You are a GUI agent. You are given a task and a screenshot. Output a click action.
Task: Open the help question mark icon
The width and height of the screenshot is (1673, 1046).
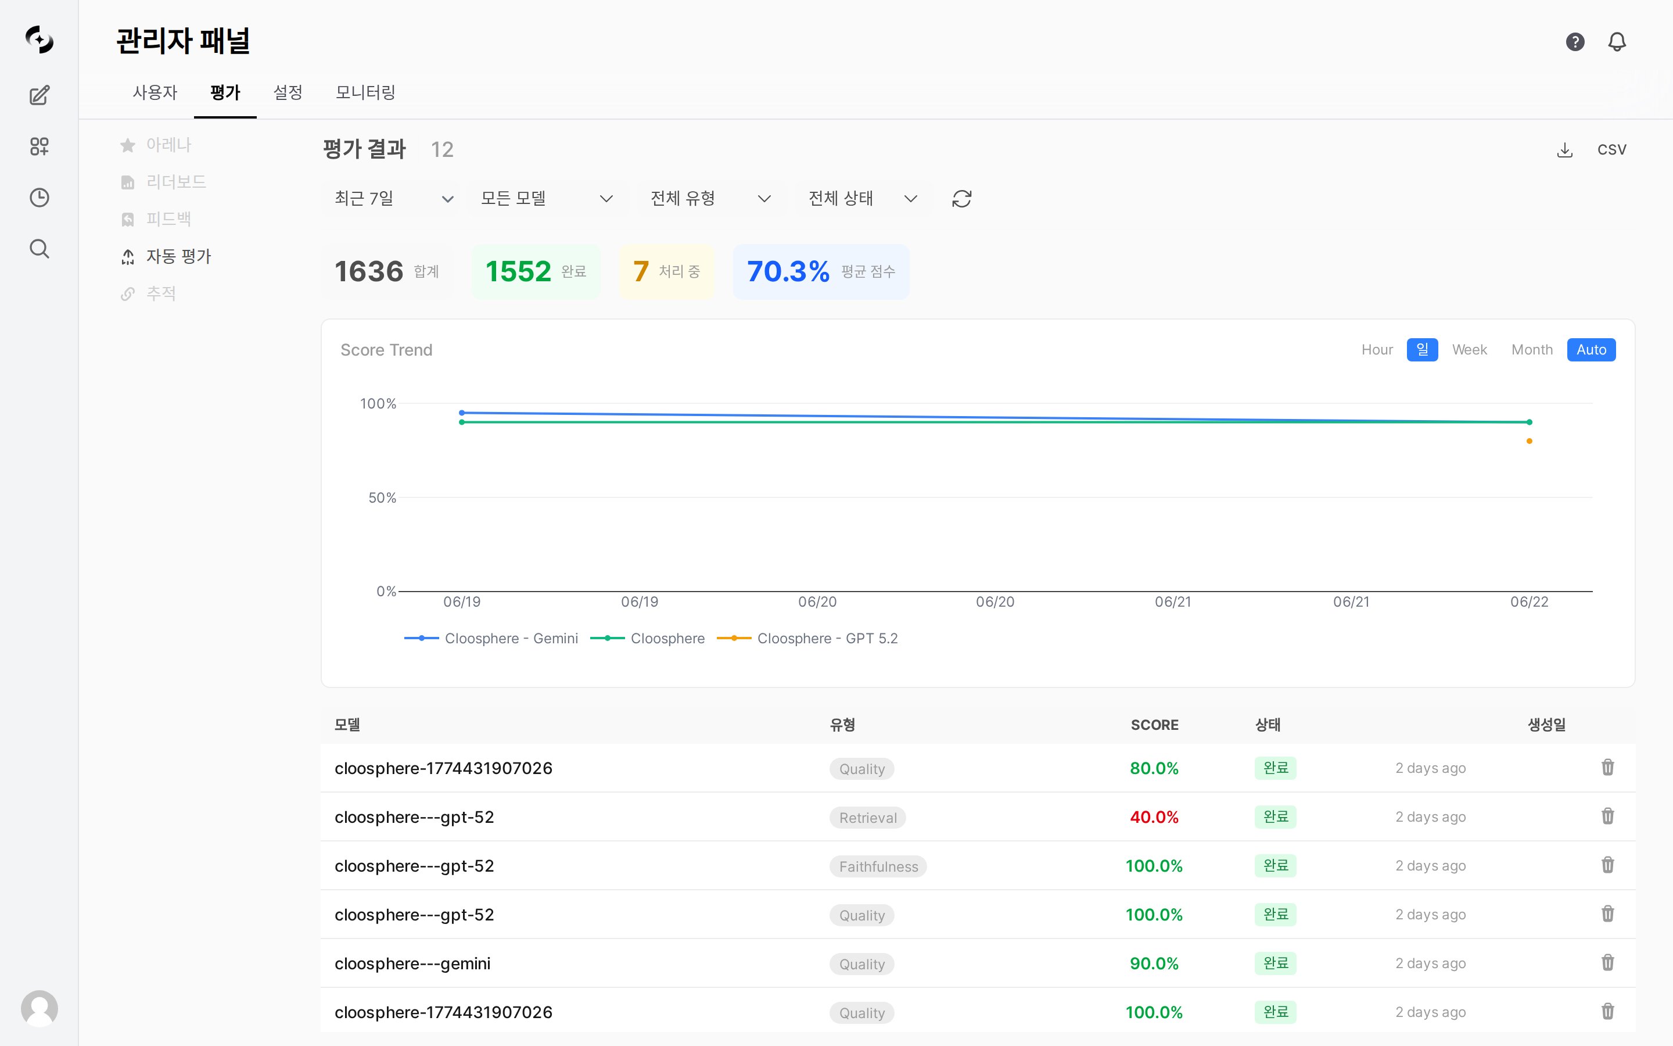(1575, 41)
